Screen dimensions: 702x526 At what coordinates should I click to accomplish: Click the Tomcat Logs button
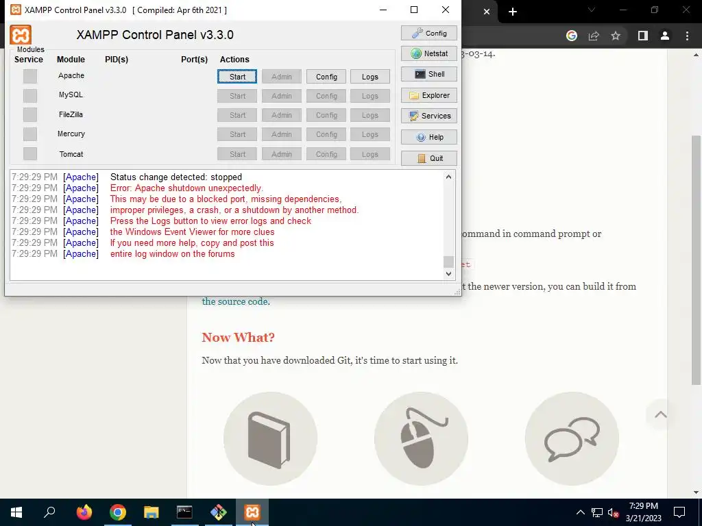[x=370, y=154]
